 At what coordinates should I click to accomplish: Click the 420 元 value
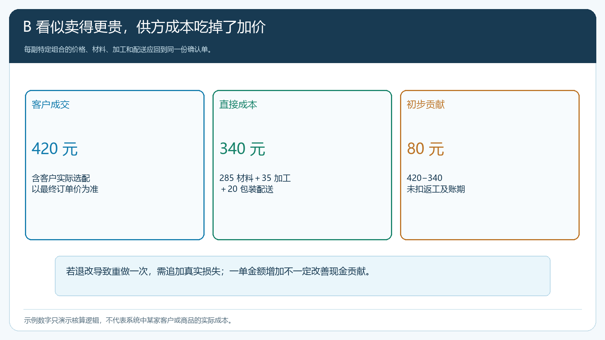55,149
